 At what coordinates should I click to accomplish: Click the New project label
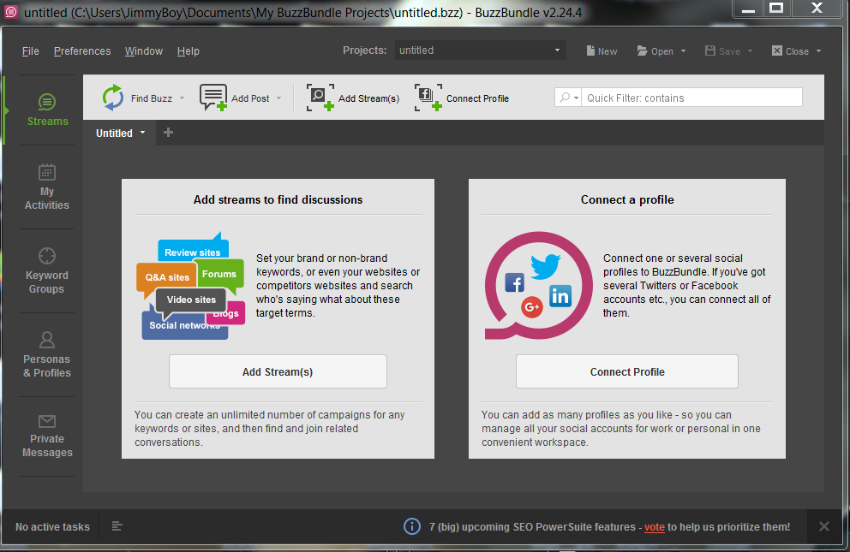coord(608,51)
